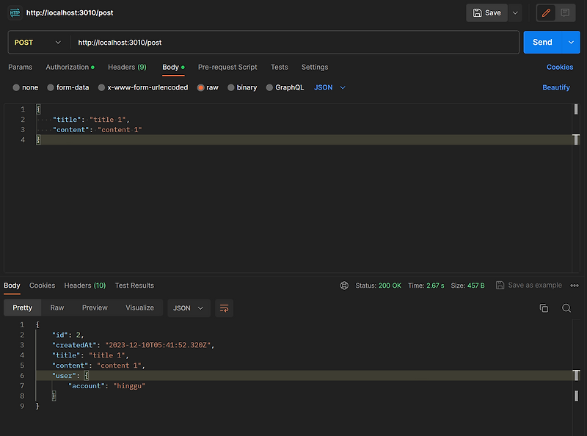Viewport: 587px width, 436px height.
Task: Click the edit pencil icon
Action: 546,13
